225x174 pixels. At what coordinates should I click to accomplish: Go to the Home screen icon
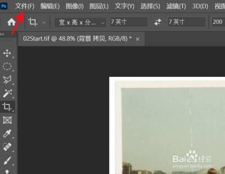coord(11,22)
